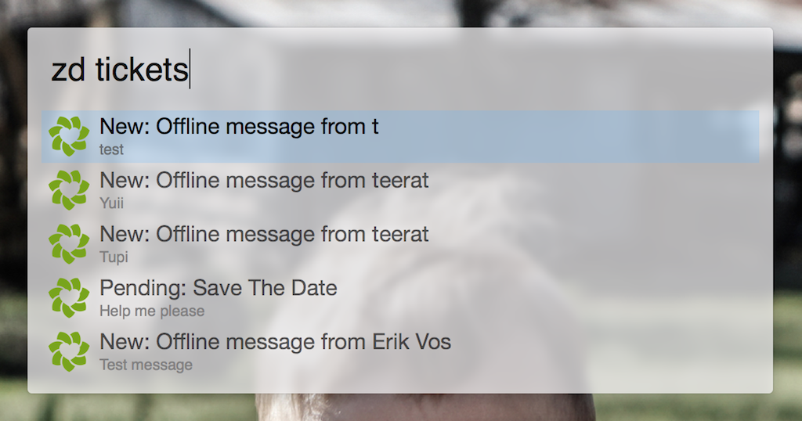The image size is (802, 421).
Task: Select the Zendesk icon next to Tupi
Action: (x=69, y=244)
